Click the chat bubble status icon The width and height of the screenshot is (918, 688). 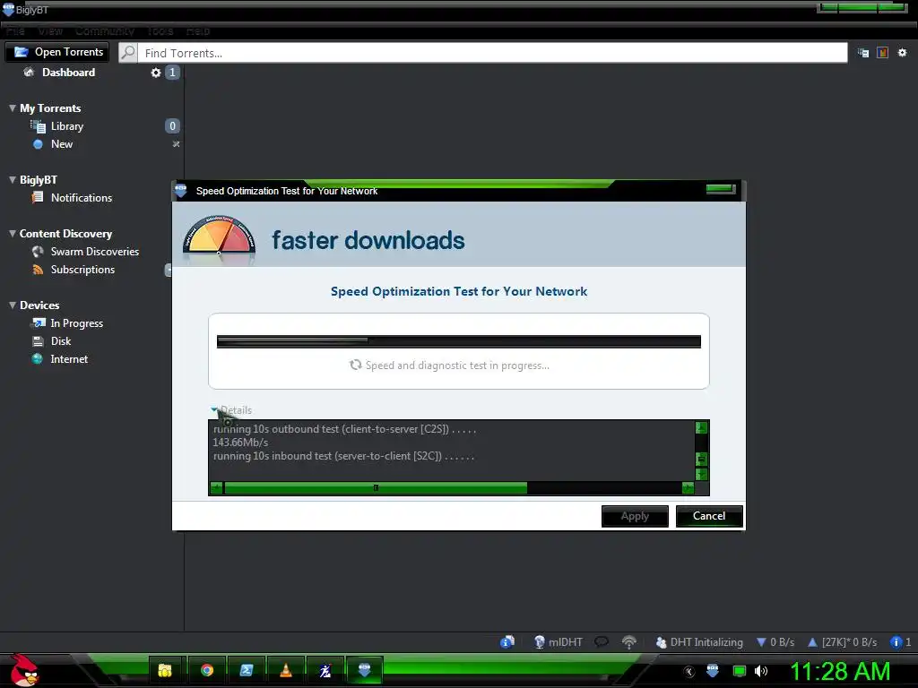tap(602, 641)
